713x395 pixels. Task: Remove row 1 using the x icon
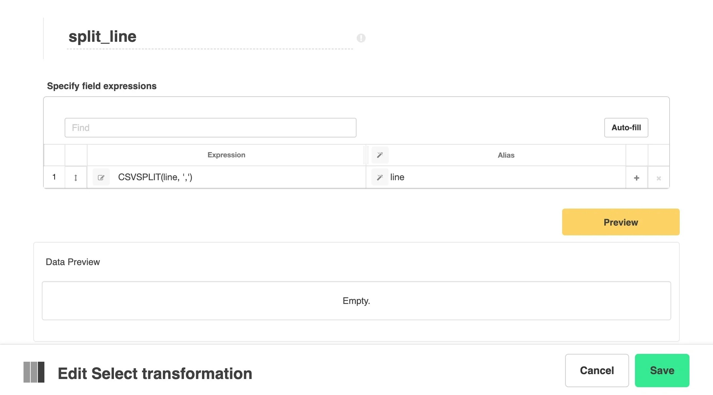coord(659,178)
